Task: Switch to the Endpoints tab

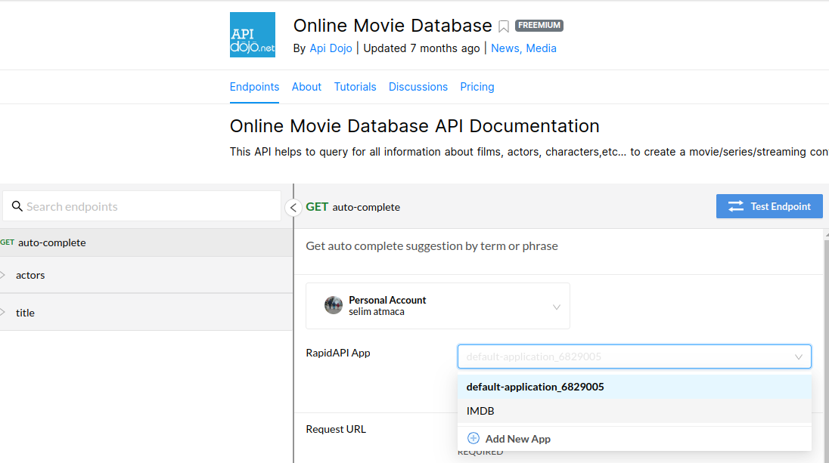Action: [254, 87]
